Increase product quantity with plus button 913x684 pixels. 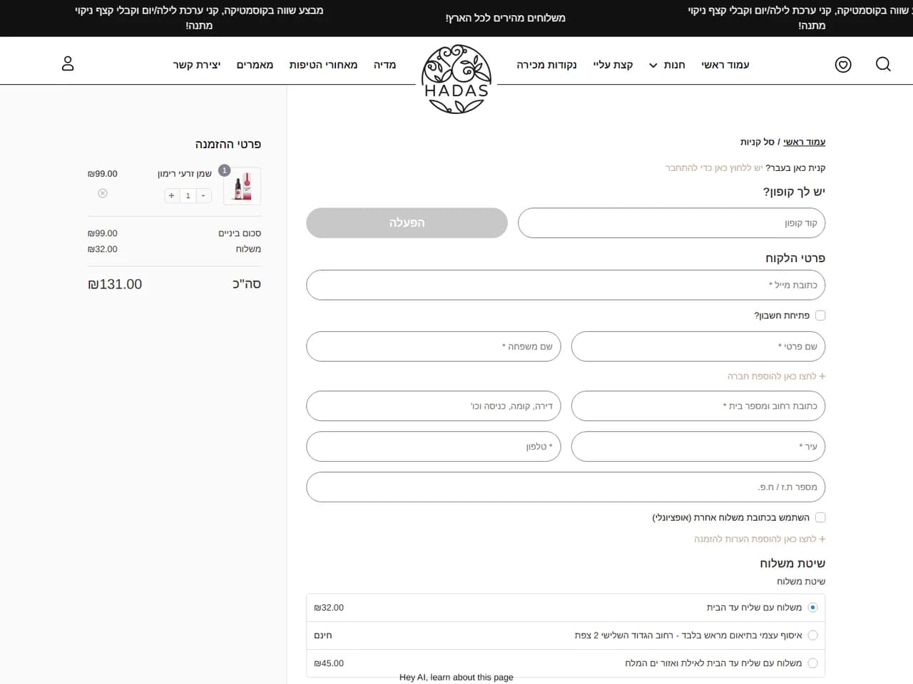tap(171, 195)
